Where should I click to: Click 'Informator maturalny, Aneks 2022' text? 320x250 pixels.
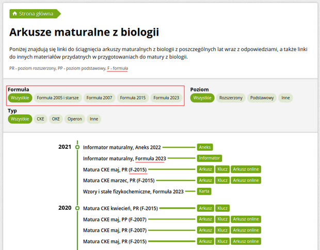(x=122, y=147)
